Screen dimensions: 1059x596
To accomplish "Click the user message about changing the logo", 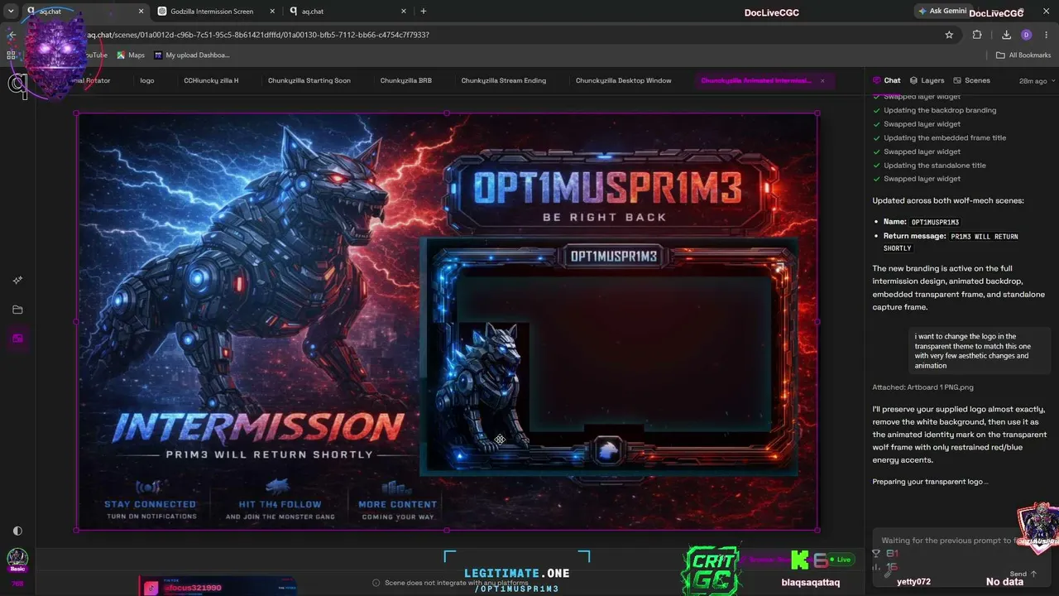I will [x=980, y=351].
